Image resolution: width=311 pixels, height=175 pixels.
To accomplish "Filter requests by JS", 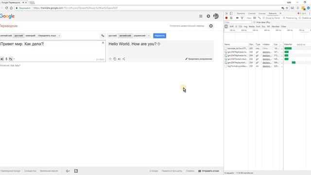I will 236,26.
